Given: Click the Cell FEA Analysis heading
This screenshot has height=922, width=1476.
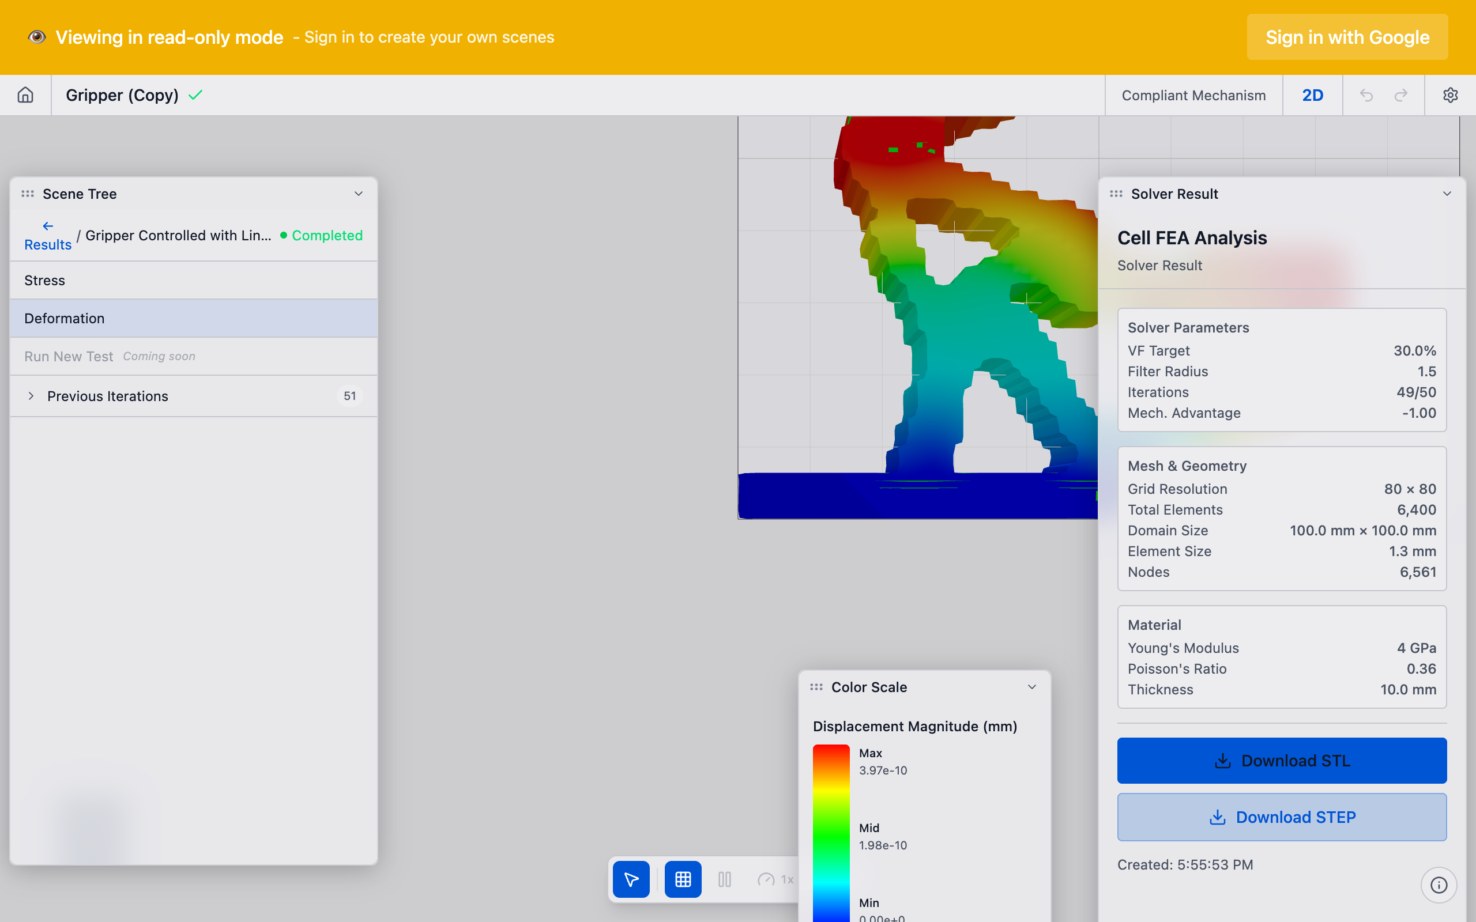Looking at the screenshot, I should pos(1192,238).
